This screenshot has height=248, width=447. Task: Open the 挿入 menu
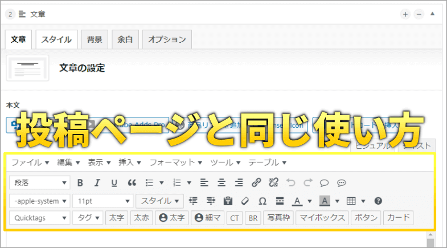click(x=130, y=162)
